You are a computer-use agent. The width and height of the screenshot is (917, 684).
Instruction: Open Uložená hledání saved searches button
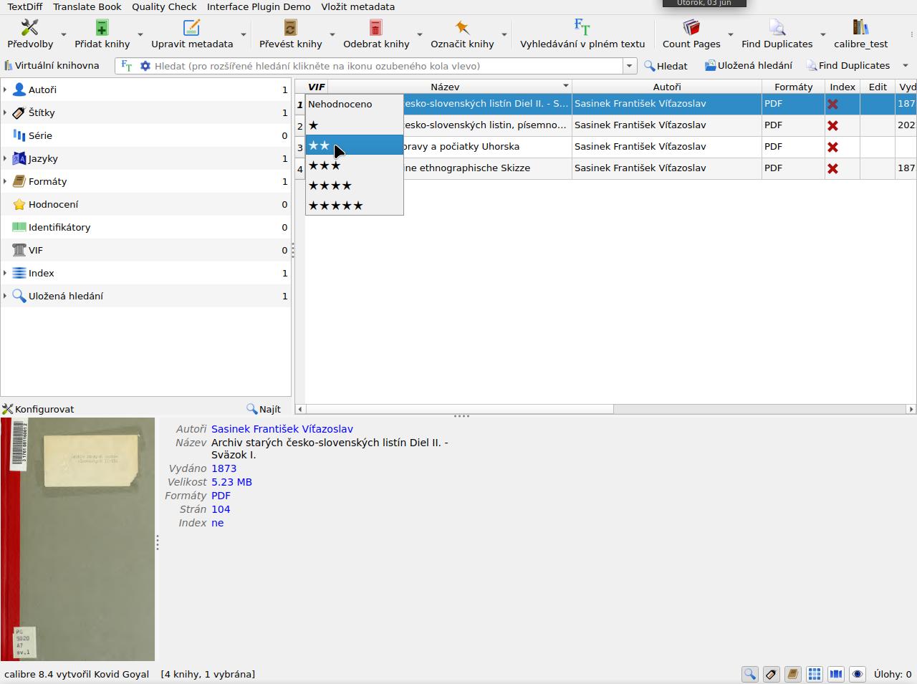point(748,66)
